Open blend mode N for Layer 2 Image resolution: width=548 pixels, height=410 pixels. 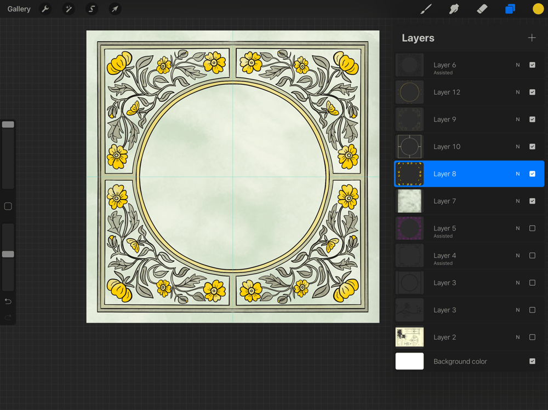point(518,337)
